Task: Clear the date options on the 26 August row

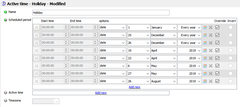Action: tap(211, 81)
